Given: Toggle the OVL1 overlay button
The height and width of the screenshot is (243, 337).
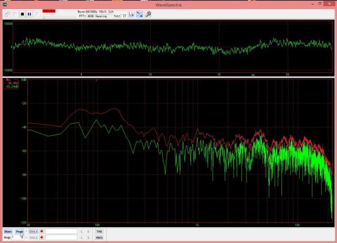Looking at the screenshot, I should (34, 231).
